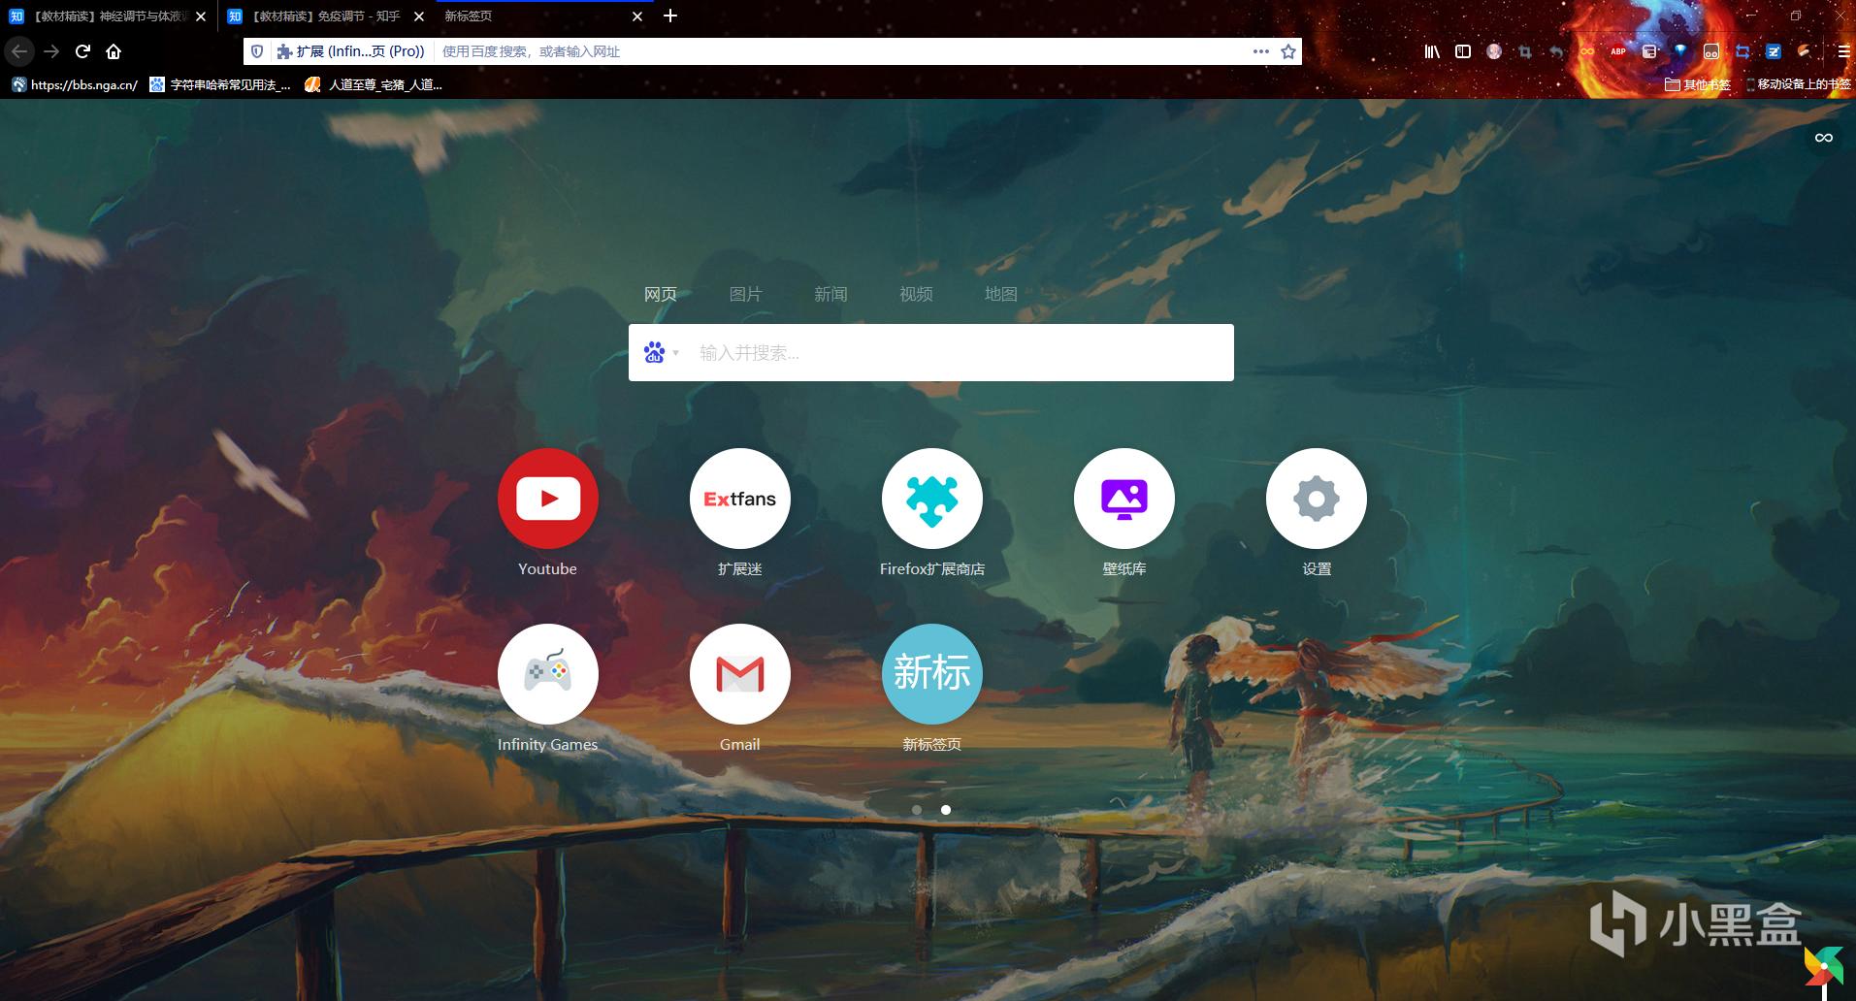The width and height of the screenshot is (1856, 1001).
Task: Open the Firefox扩展商店 puzzle icon
Action: [932, 499]
